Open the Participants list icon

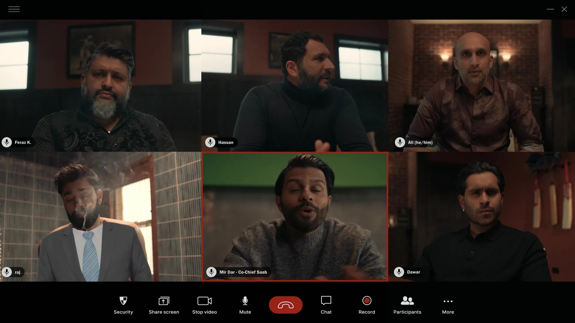point(407,301)
